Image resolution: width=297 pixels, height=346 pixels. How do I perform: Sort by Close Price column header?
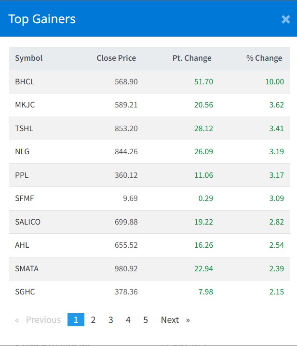pos(116,58)
